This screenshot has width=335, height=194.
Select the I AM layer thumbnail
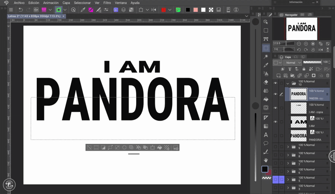[298, 122]
